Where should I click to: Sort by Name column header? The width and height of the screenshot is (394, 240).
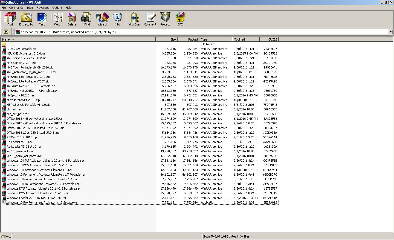click(78, 39)
